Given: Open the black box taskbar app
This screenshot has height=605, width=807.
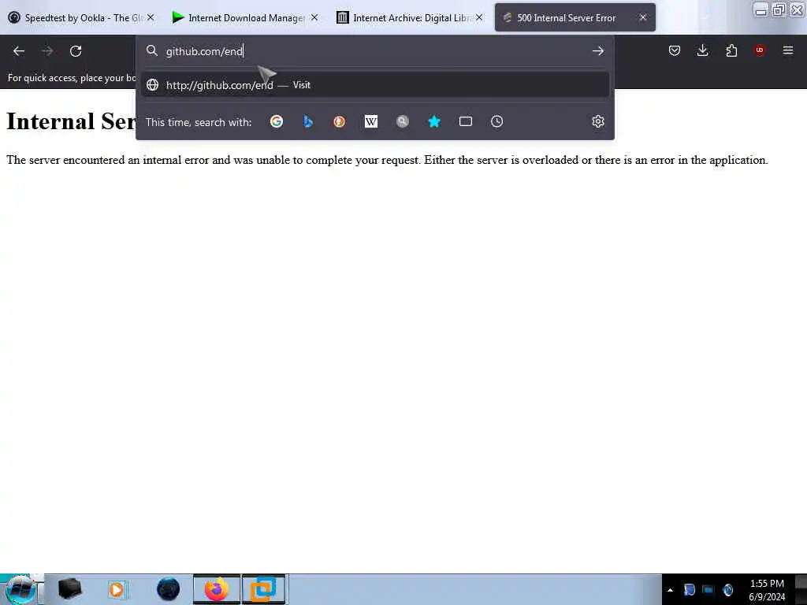Looking at the screenshot, I should pyautogui.click(x=69, y=589).
